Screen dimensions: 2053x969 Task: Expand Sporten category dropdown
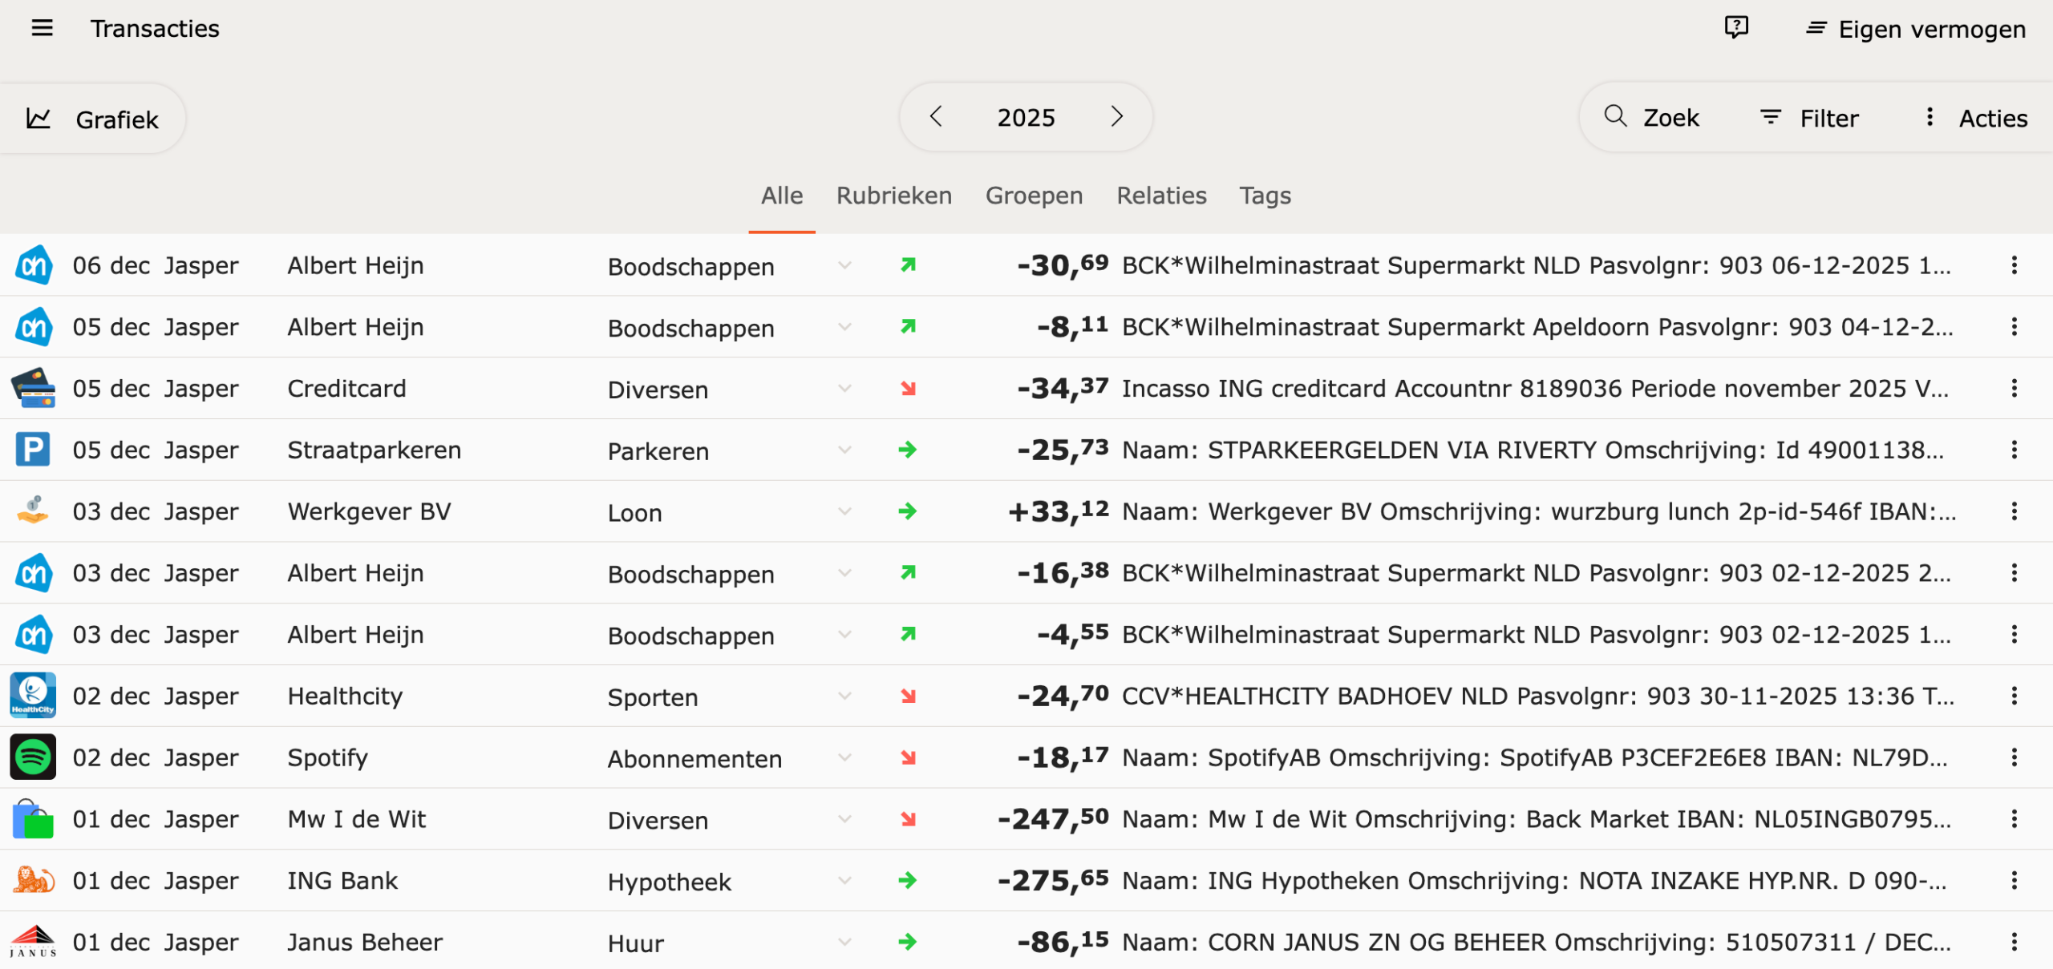[x=844, y=696]
